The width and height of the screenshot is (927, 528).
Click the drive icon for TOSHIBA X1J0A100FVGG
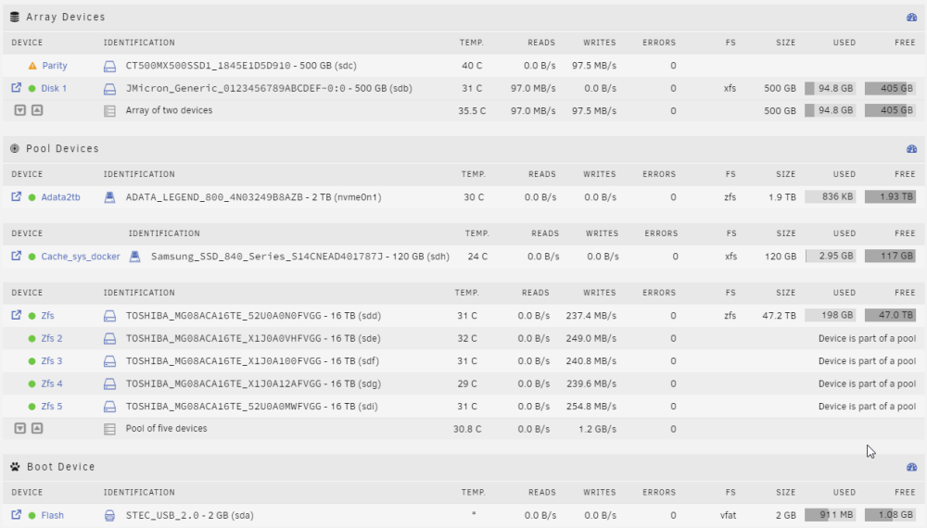pos(109,361)
